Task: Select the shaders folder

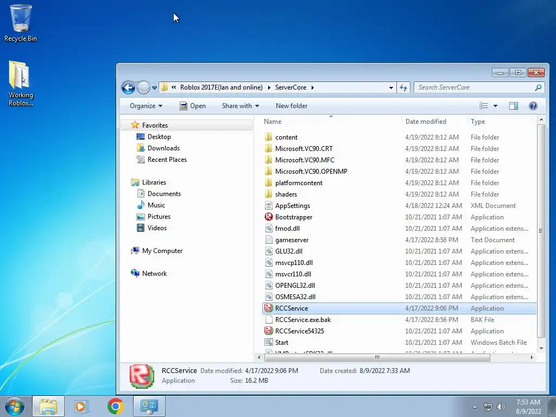Action: point(286,194)
